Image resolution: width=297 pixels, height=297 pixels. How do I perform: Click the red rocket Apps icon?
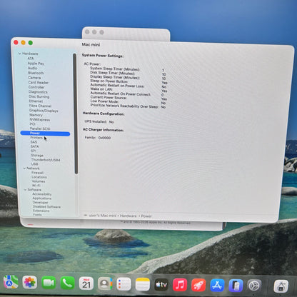point(198,285)
